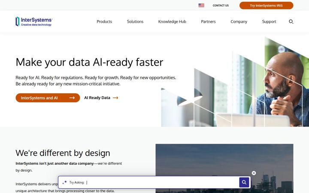Image resolution: width=309 pixels, height=193 pixels.
Task: Open the Support menu
Action: click(x=269, y=21)
